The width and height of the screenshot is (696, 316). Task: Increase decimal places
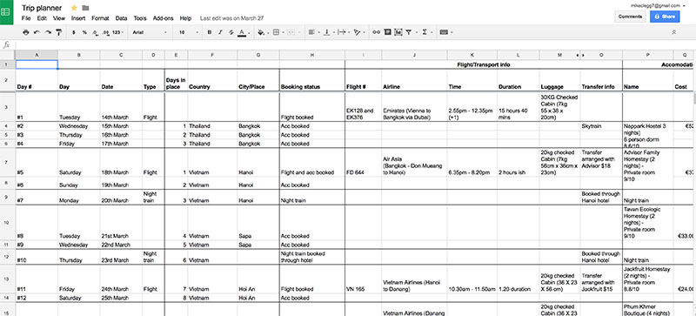pos(105,32)
